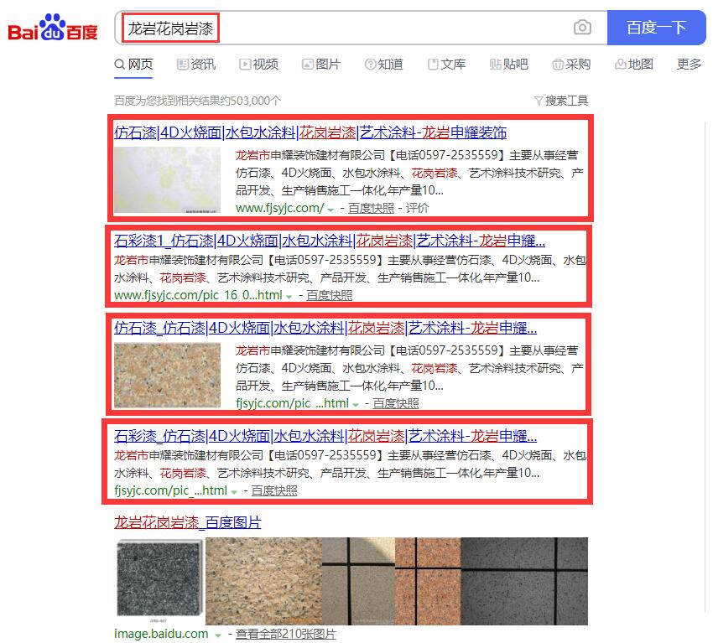Open the 图片 tab
This screenshot has width=713, height=643.
[321, 64]
